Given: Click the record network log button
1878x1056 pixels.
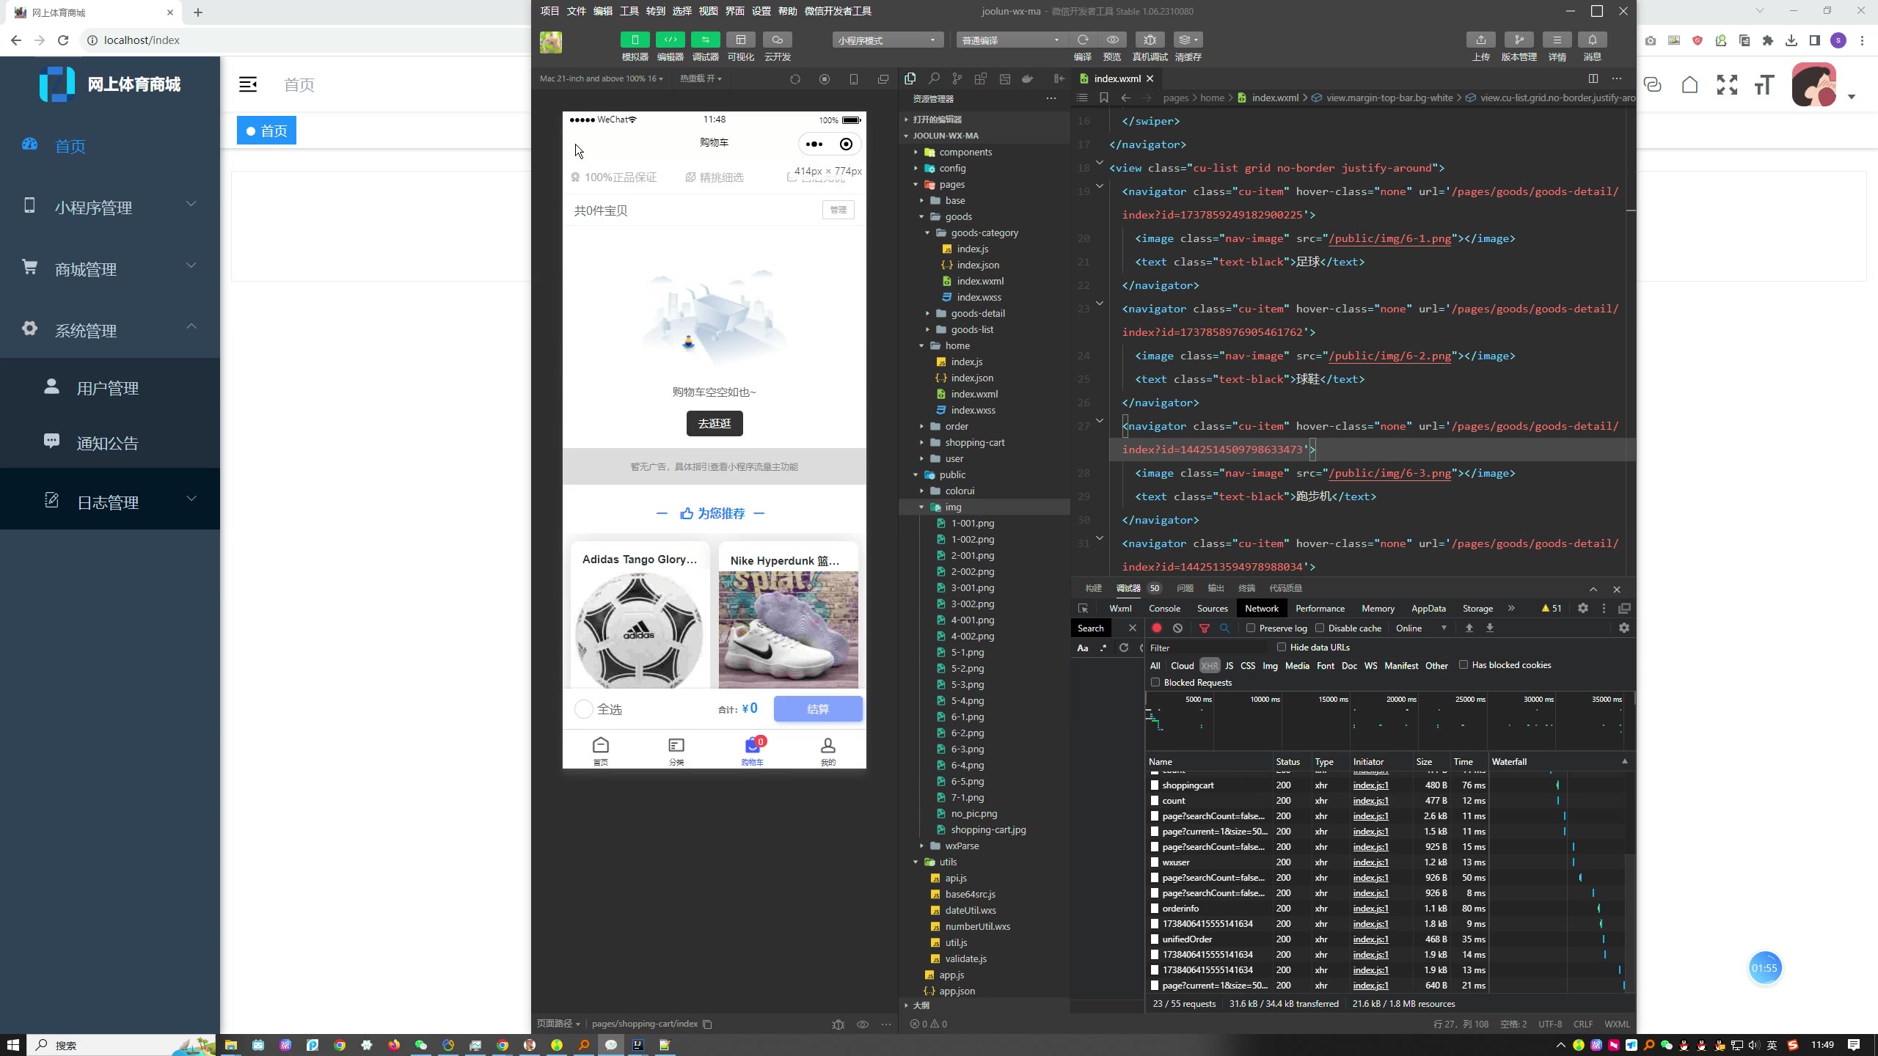Looking at the screenshot, I should coord(1157,628).
